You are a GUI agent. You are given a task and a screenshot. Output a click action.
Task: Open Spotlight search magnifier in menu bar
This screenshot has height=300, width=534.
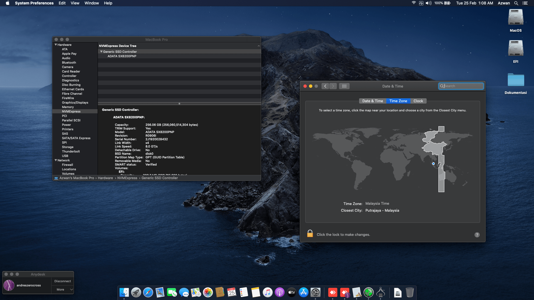click(516, 3)
